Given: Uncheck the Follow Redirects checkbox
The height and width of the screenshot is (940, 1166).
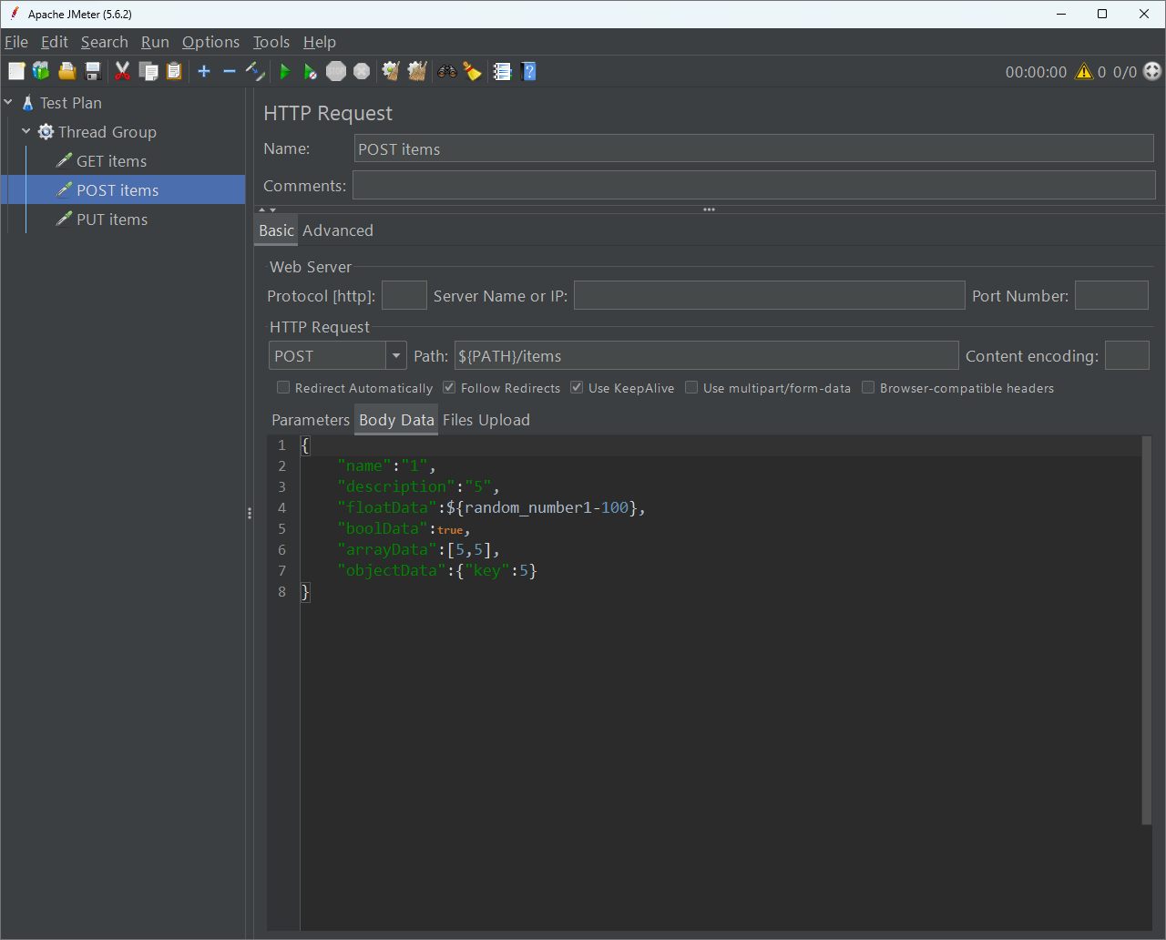Looking at the screenshot, I should (449, 388).
